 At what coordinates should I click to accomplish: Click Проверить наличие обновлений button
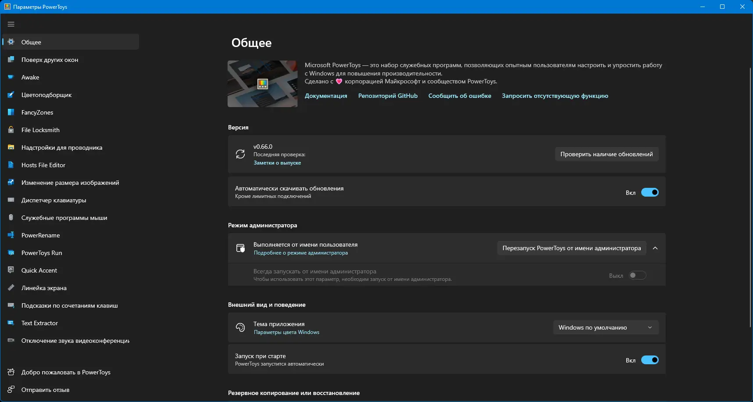tap(607, 154)
